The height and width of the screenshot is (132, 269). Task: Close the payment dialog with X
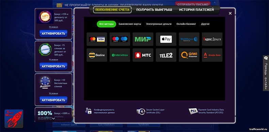(x=230, y=13)
